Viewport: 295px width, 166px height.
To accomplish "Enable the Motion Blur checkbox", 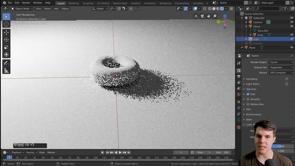I will pyautogui.click(x=248, y=104).
